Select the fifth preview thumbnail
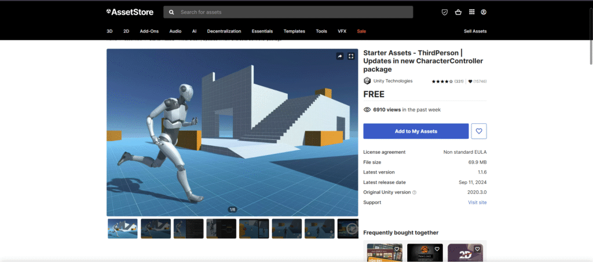Viewport: 593px width, 262px height. 254,228
